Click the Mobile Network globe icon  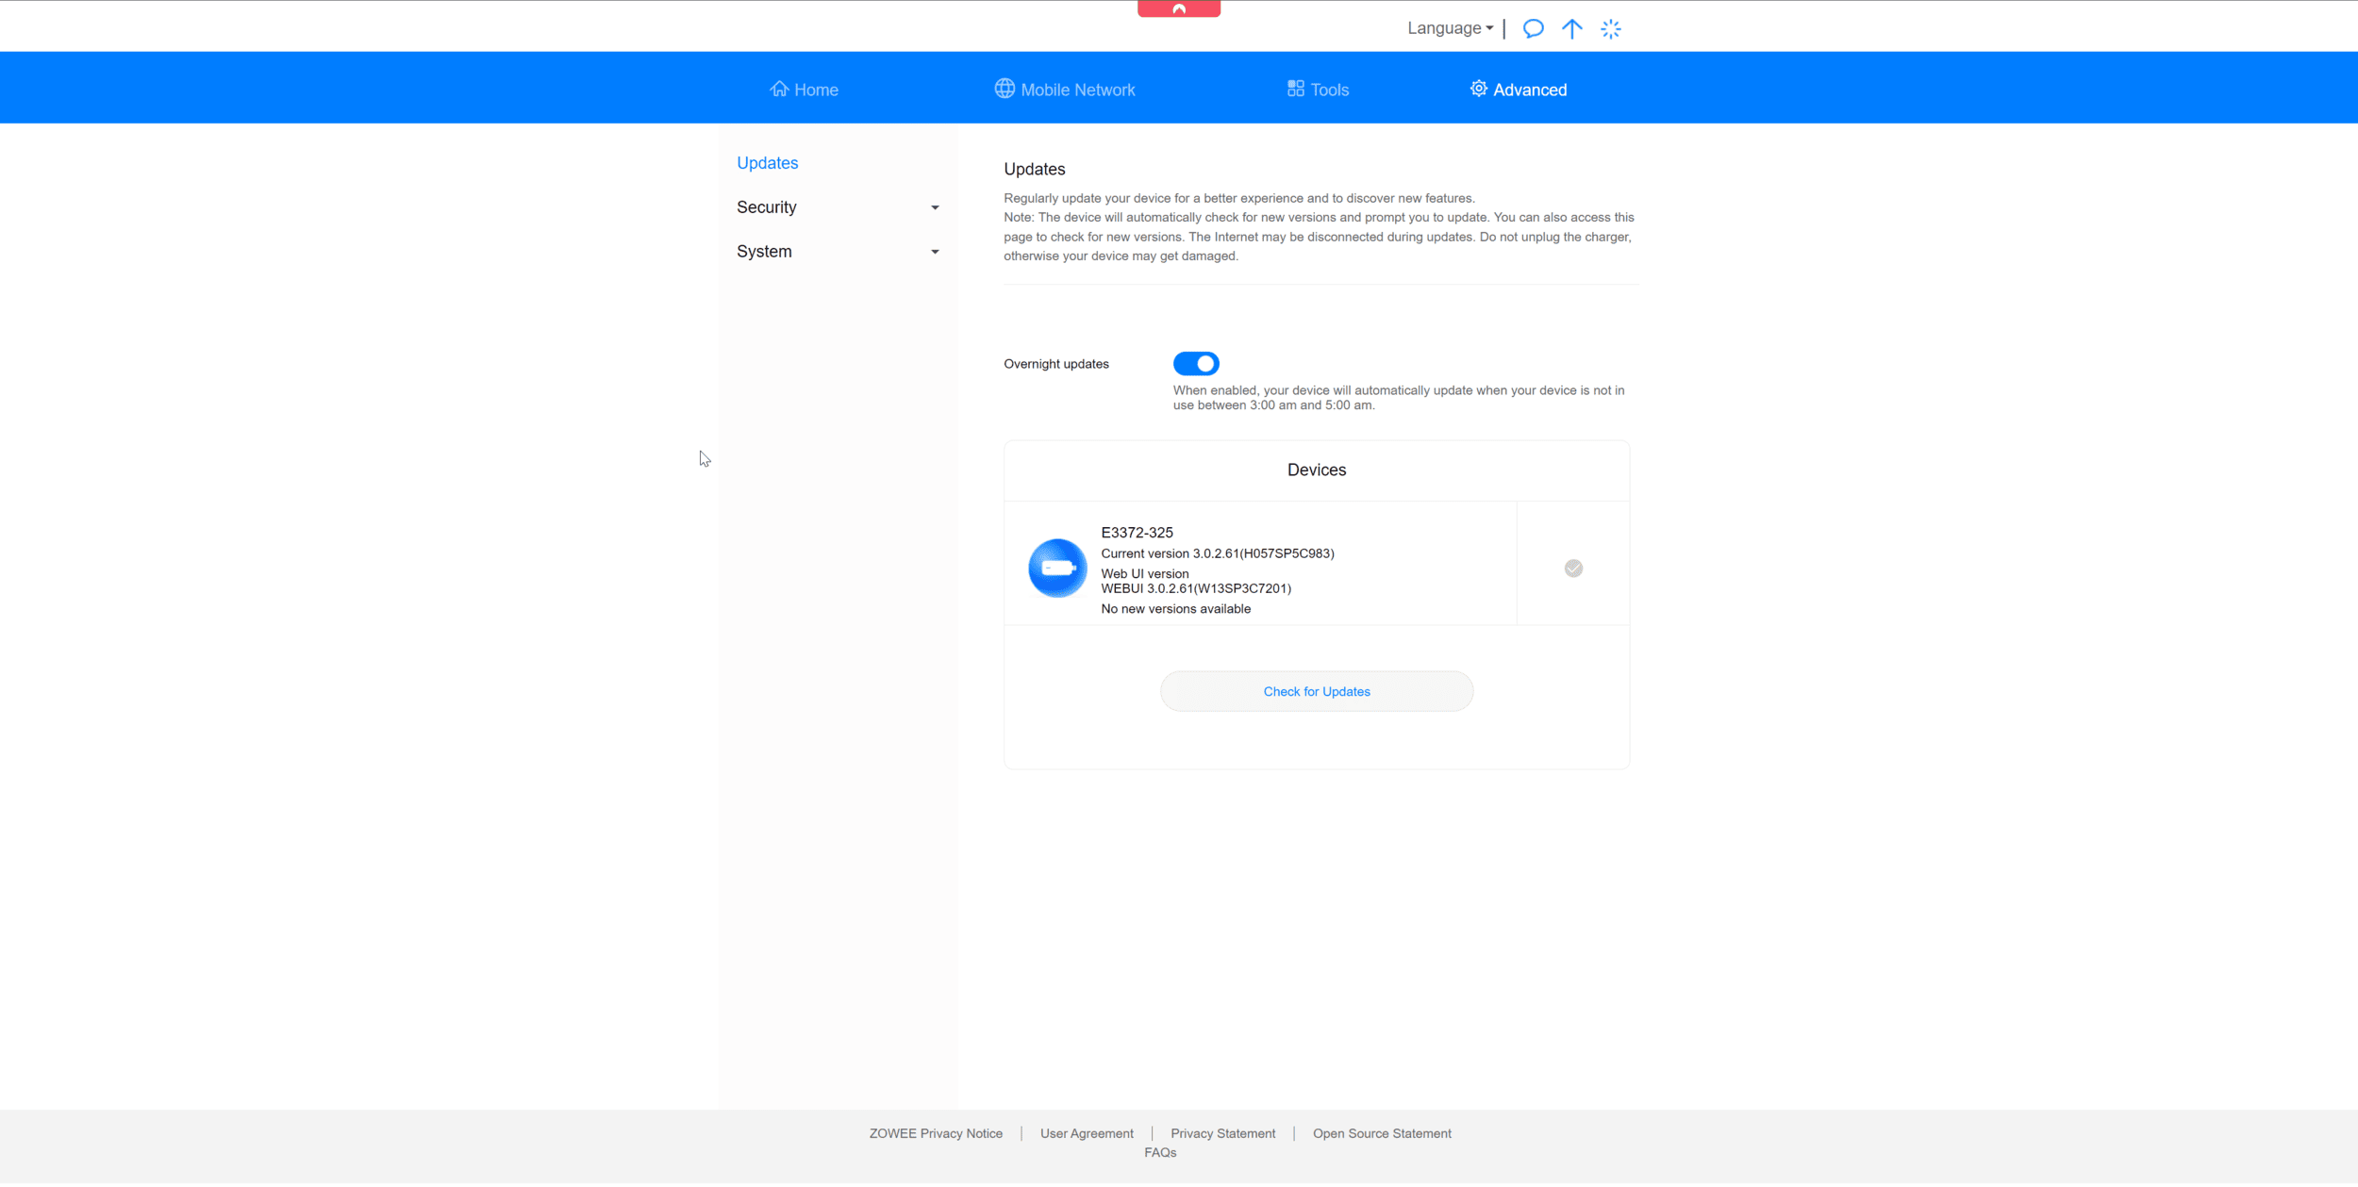pyautogui.click(x=1005, y=89)
